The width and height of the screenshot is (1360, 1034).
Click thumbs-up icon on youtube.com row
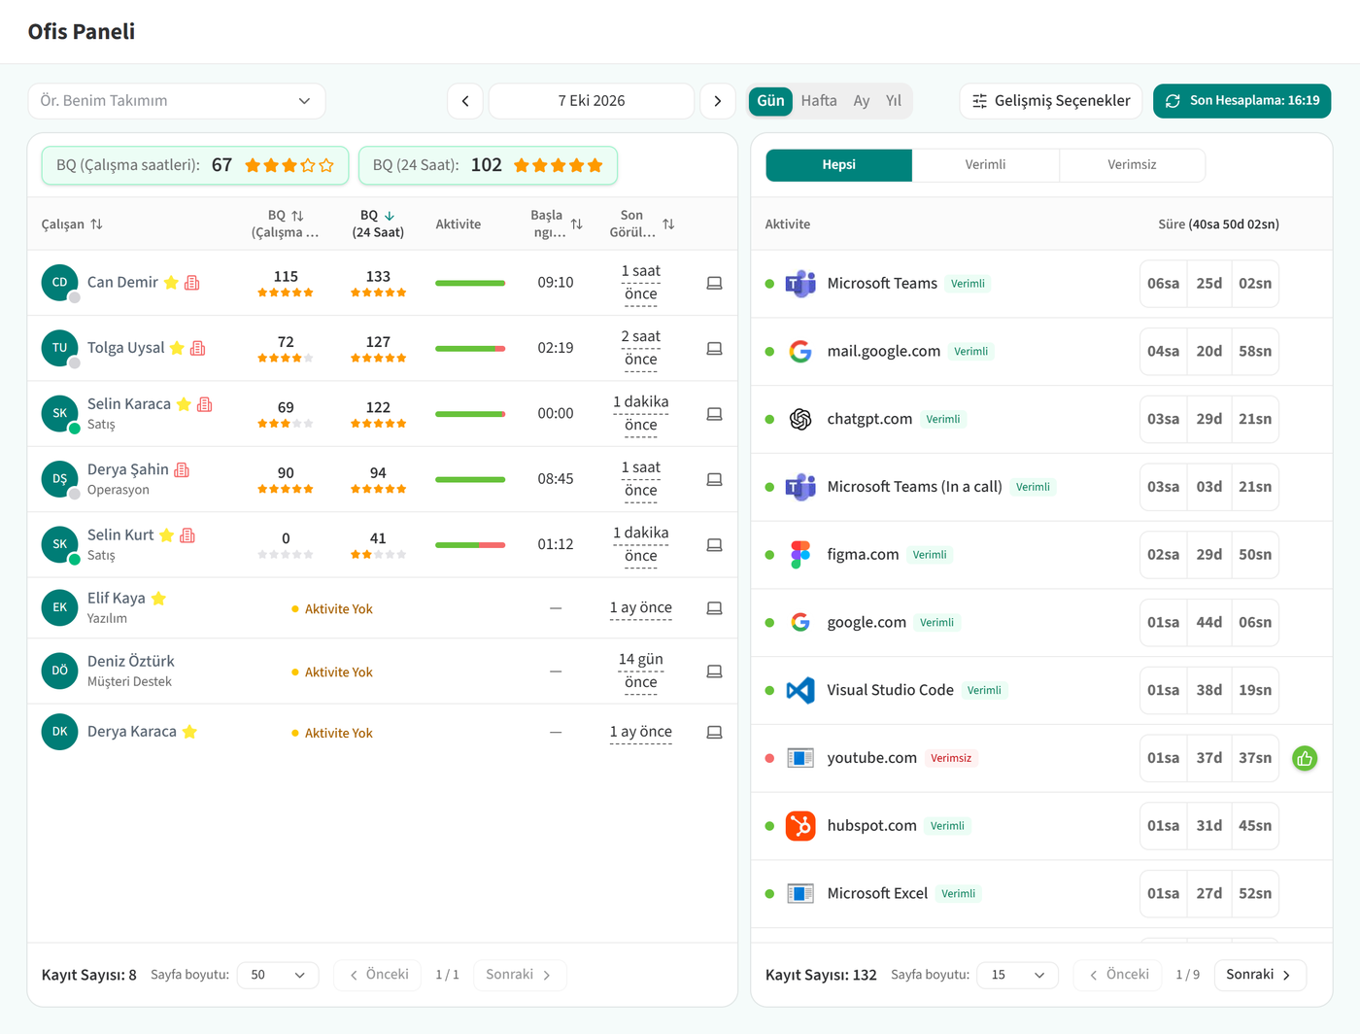coord(1305,758)
